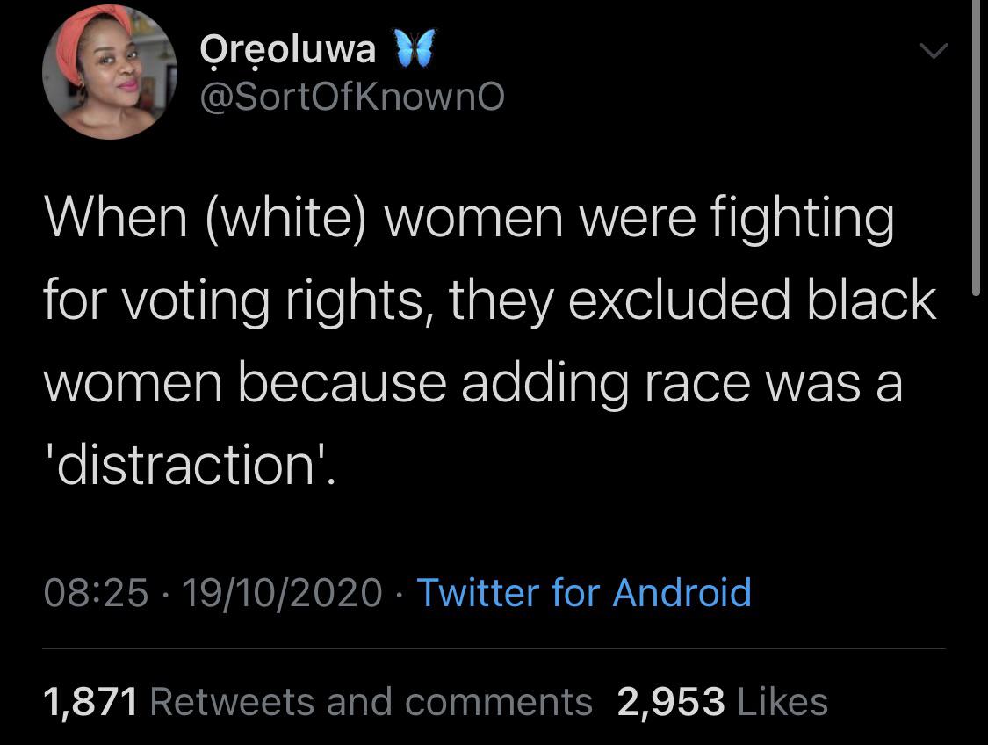Click the phrase 'excluded black' in the tweet
The image size is (988, 745).
pos(753,299)
